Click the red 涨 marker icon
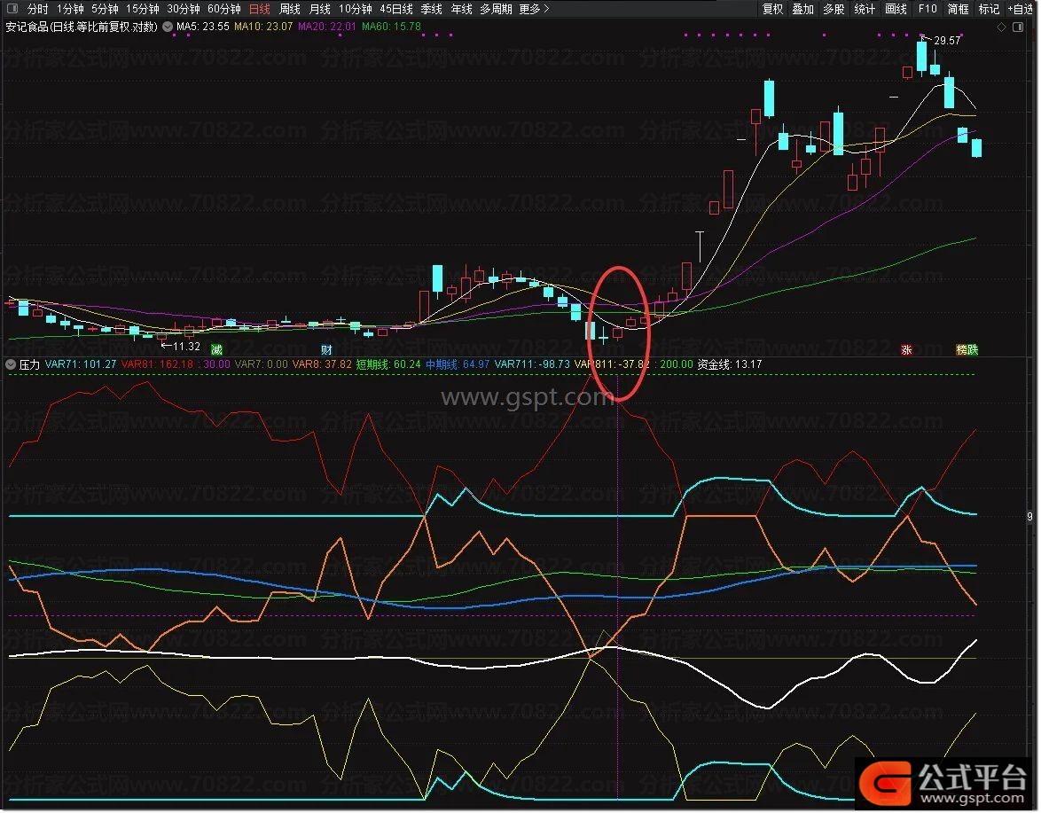1041x813 pixels. click(906, 350)
